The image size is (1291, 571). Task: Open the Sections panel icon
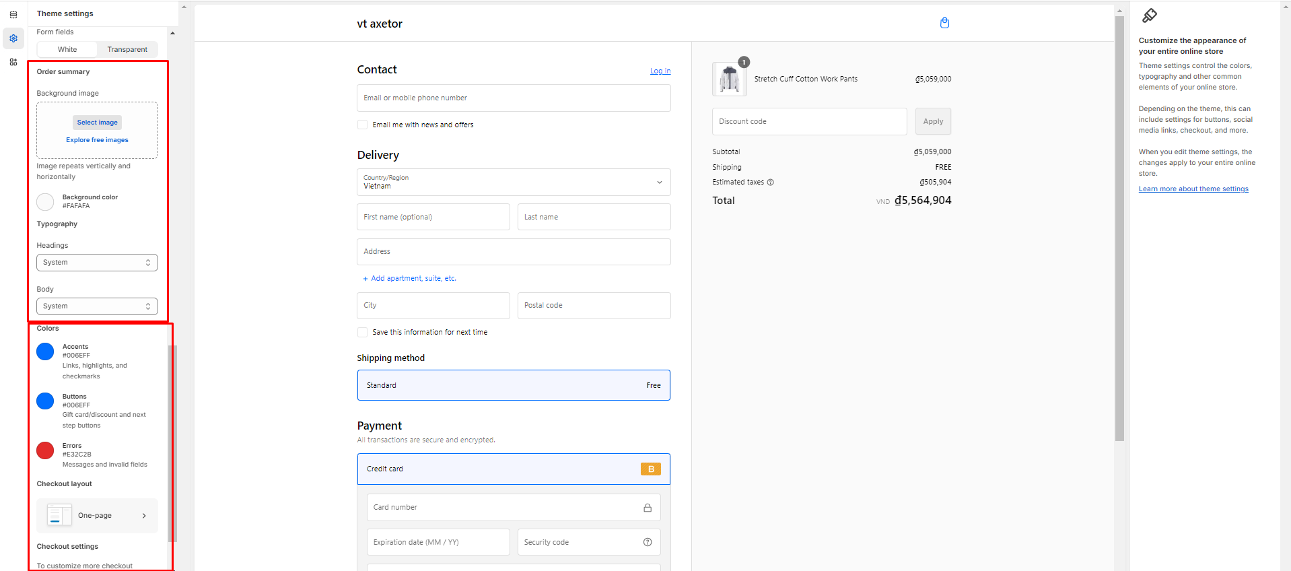(x=13, y=15)
